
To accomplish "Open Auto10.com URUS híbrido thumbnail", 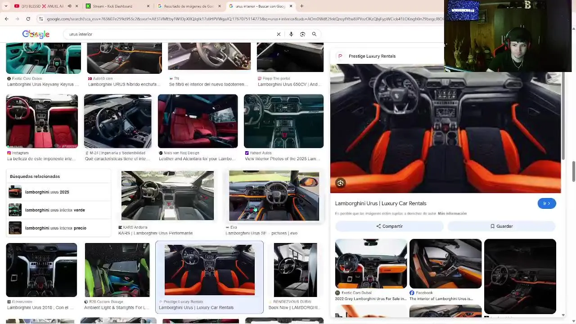I will (124, 58).
